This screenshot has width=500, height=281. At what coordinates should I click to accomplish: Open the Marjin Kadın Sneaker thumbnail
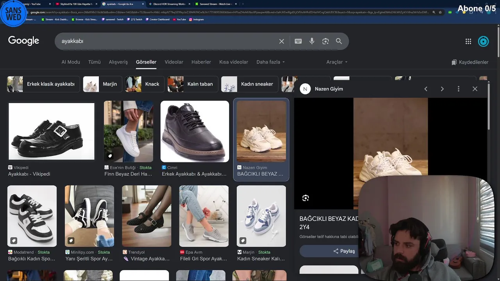(261, 216)
